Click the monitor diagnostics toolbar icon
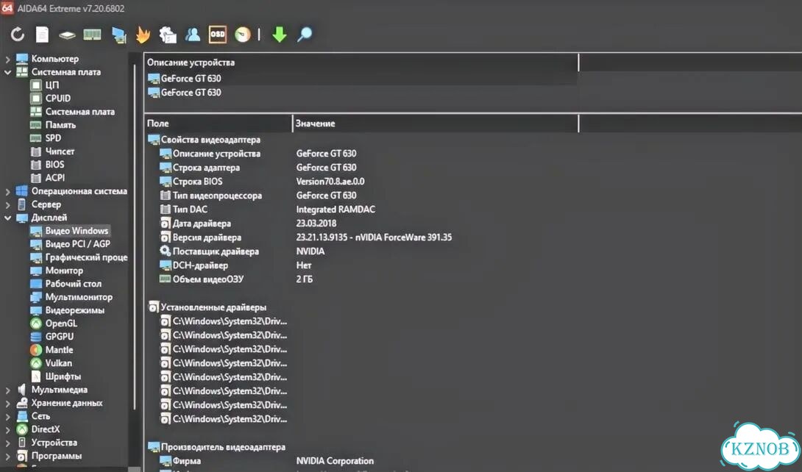 pos(118,35)
